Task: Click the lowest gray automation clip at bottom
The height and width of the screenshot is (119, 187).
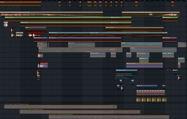Action: pyautogui.click(x=109, y=117)
